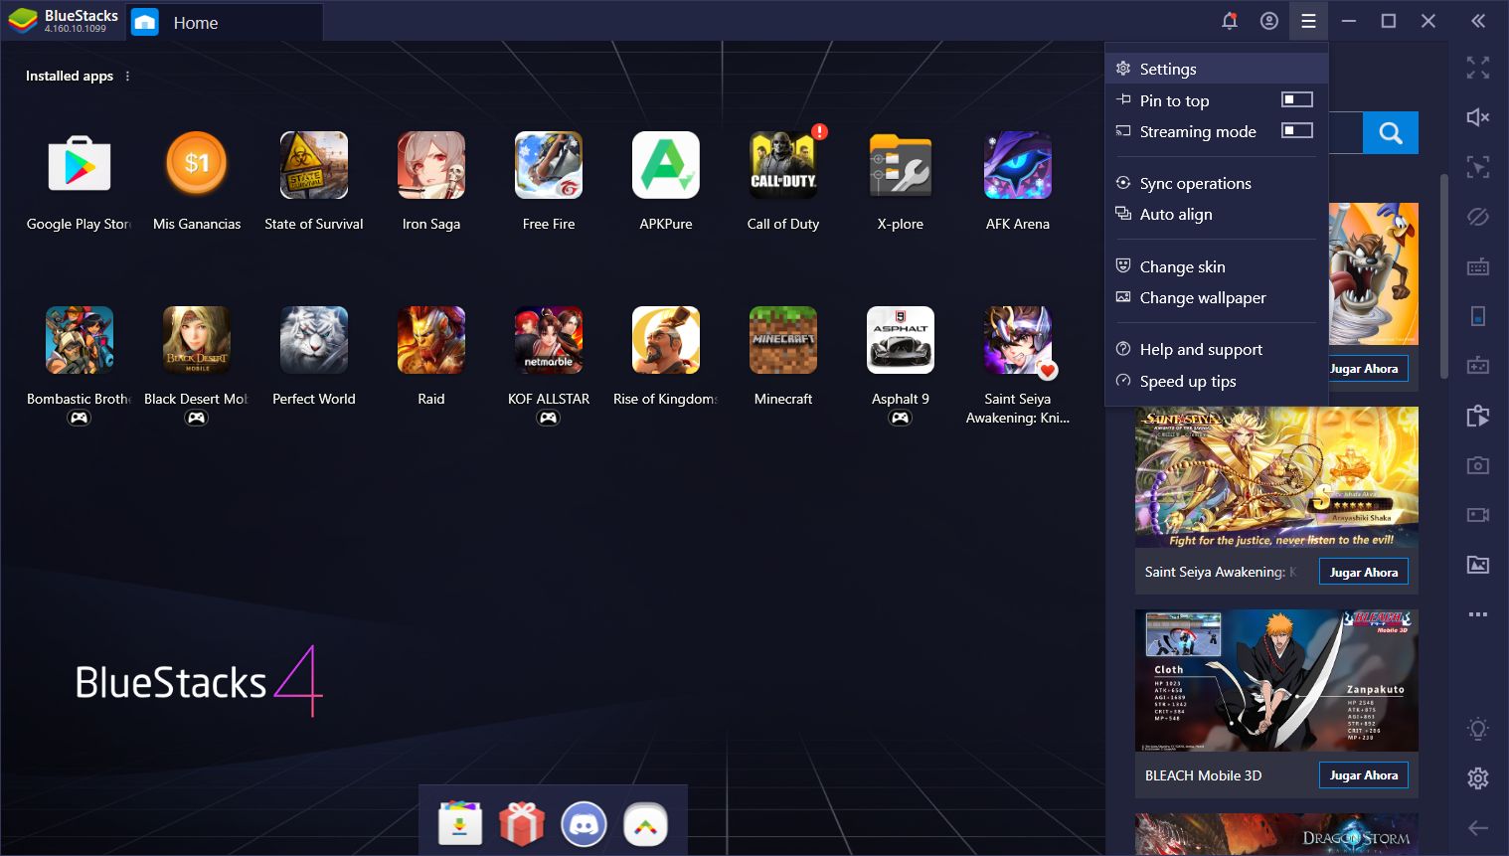Image resolution: width=1509 pixels, height=856 pixels.
Task: Open Discord from the dock
Action: tap(584, 823)
